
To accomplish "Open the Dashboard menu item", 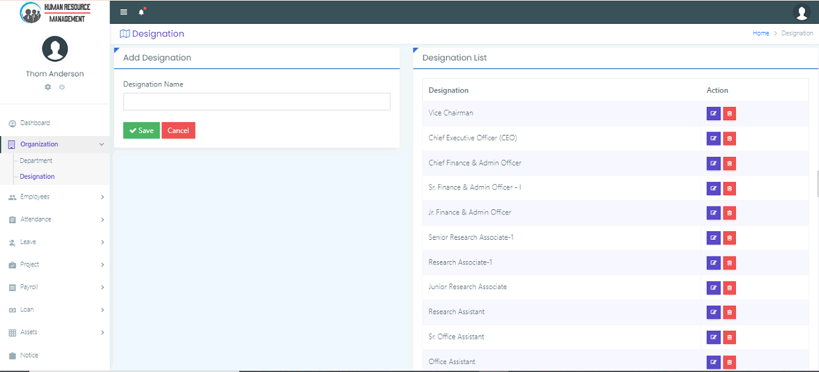I will click(x=35, y=124).
